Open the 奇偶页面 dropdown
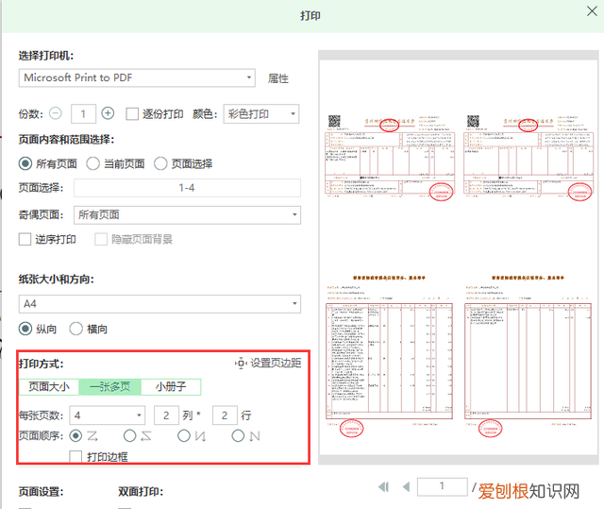 click(187, 214)
